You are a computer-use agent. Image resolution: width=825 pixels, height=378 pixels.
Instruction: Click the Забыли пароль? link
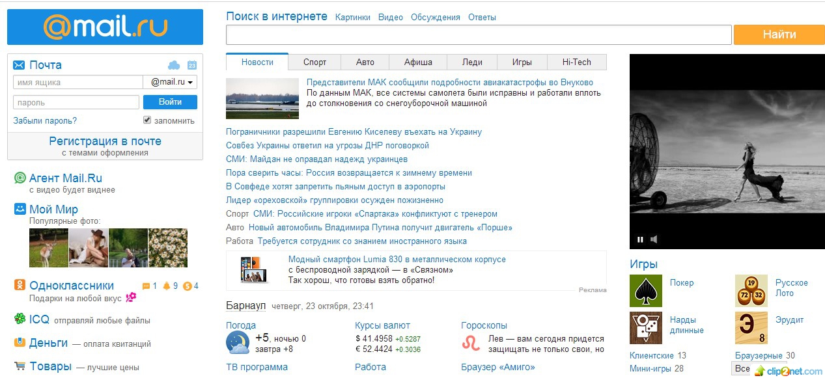(x=45, y=121)
